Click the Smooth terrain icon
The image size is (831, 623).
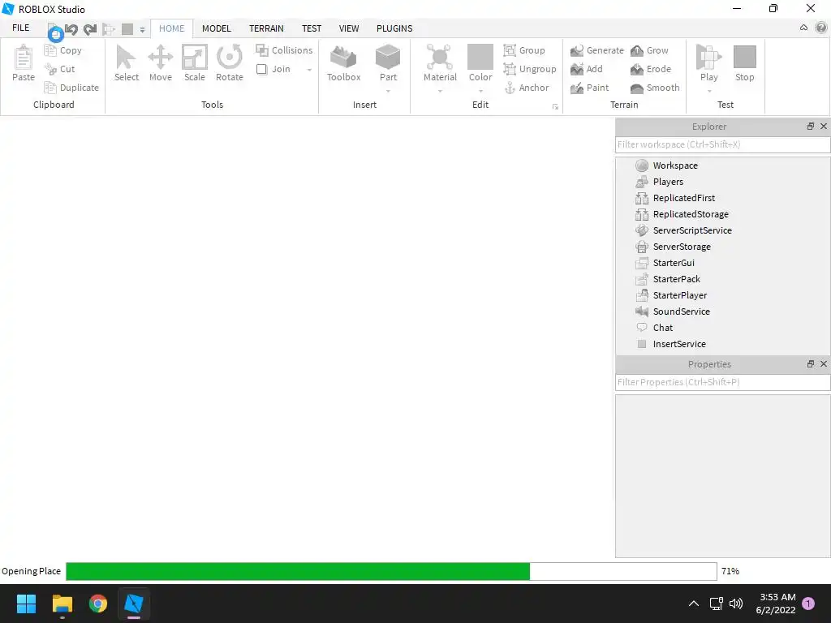point(636,88)
